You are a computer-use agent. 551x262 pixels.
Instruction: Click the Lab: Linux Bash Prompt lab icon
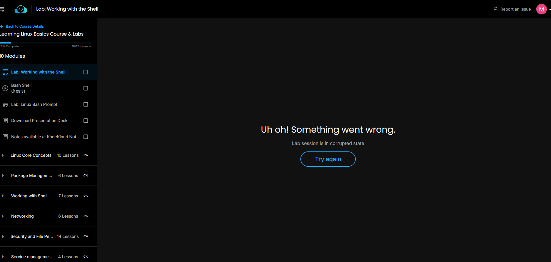[5, 104]
